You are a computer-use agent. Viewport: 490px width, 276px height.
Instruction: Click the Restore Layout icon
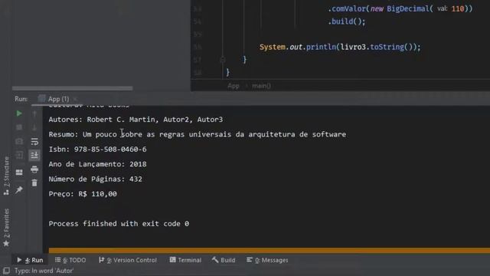19,172
